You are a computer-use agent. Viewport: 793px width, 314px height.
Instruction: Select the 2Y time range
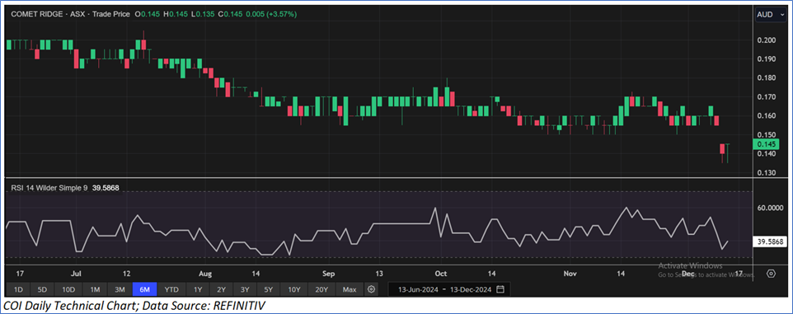pyautogui.click(x=222, y=290)
